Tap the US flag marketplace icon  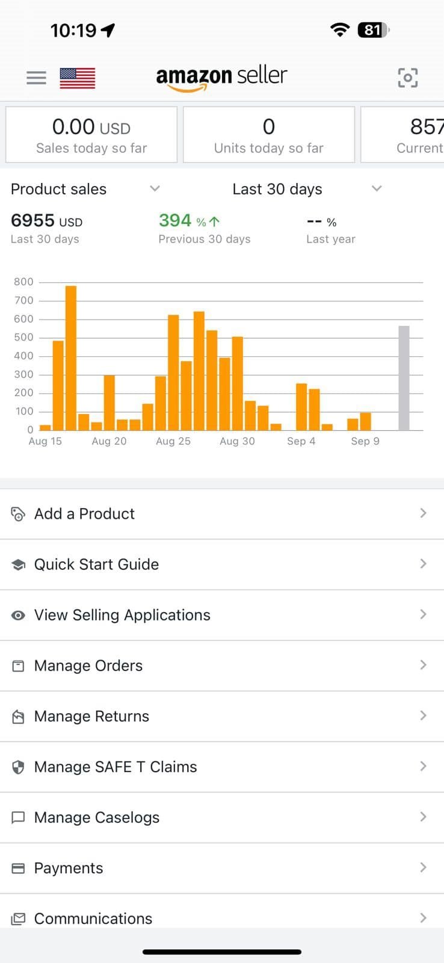[x=78, y=78]
